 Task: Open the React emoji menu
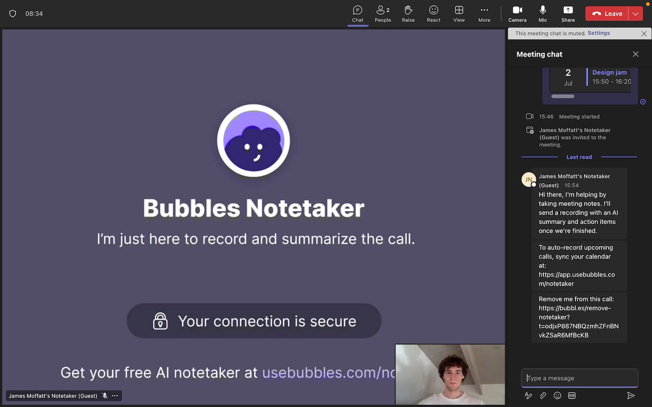pos(434,13)
